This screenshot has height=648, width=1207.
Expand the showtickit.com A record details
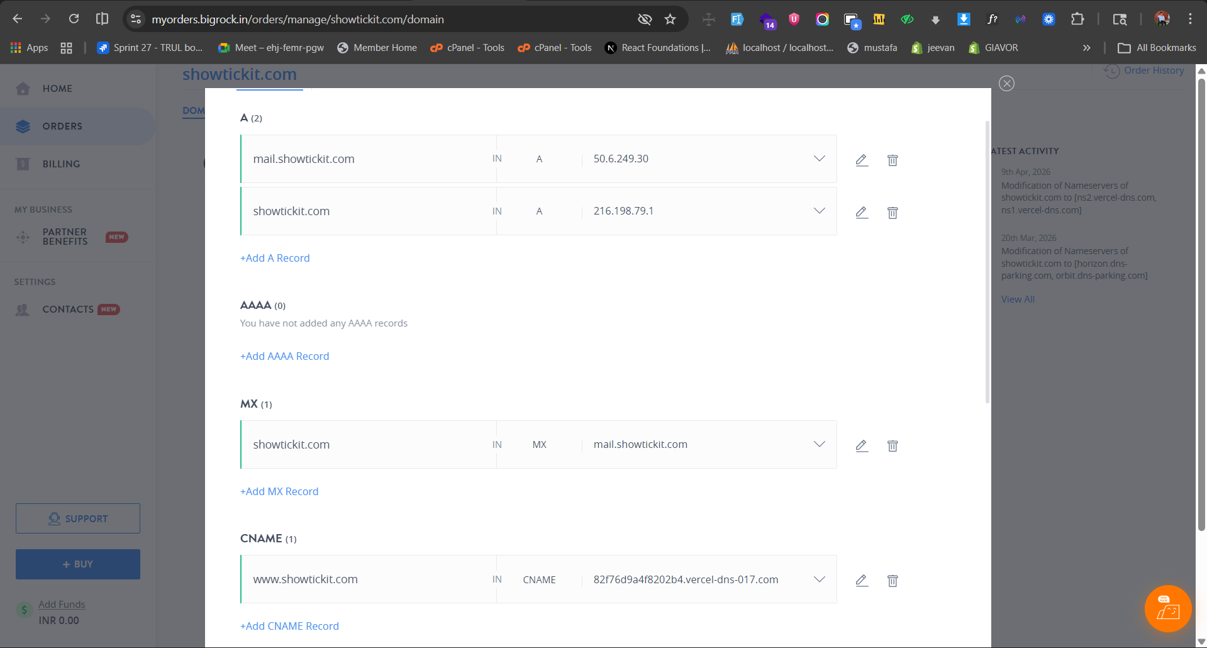(819, 211)
